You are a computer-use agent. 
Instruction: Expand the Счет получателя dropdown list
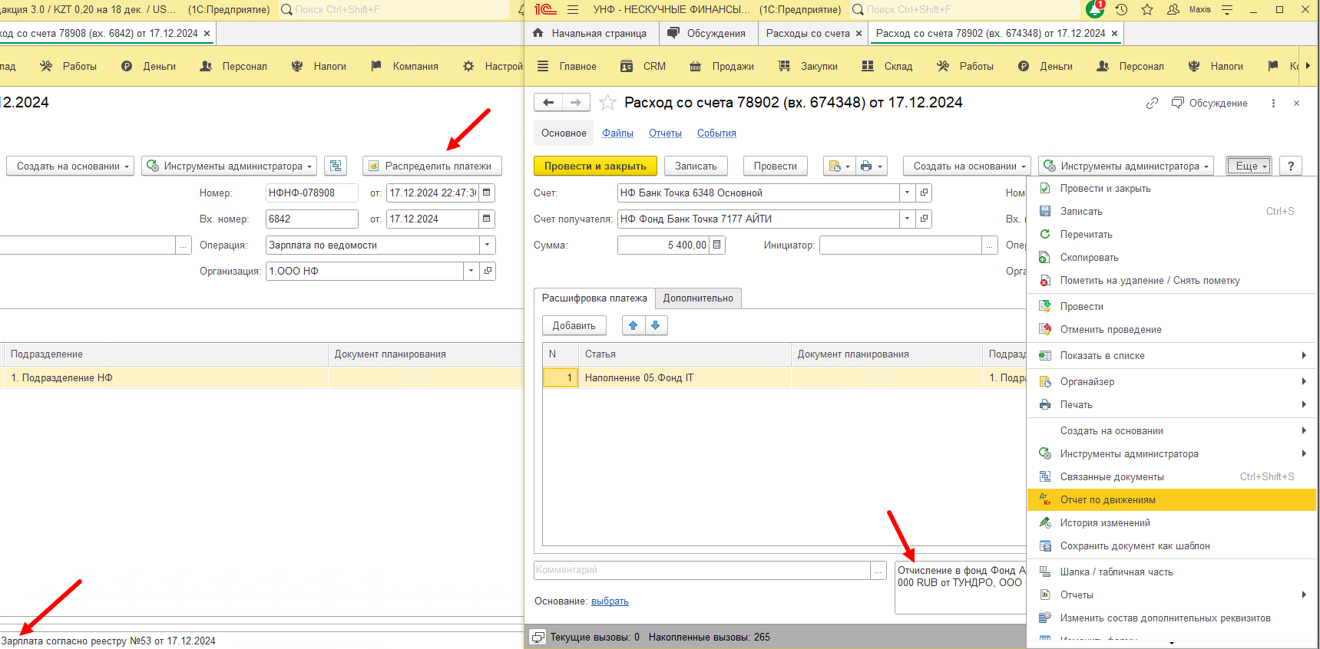click(x=908, y=219)
